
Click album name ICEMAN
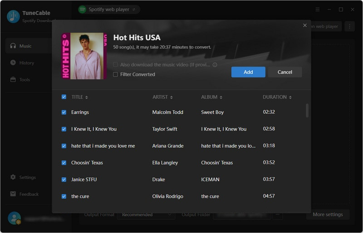coord(210,180)
